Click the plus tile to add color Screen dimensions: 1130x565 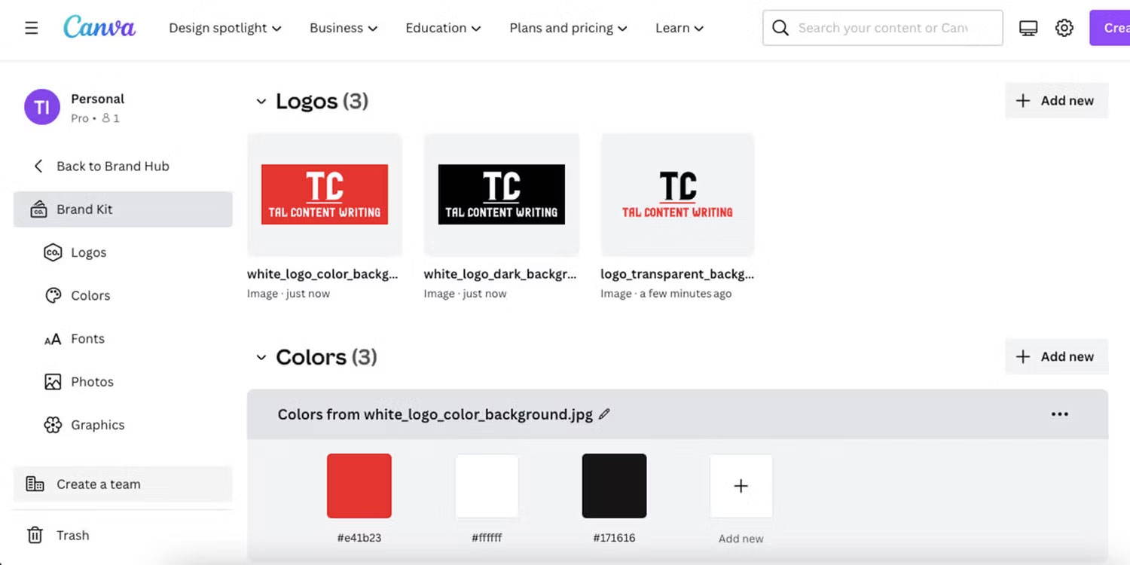[x=741, y=486]
